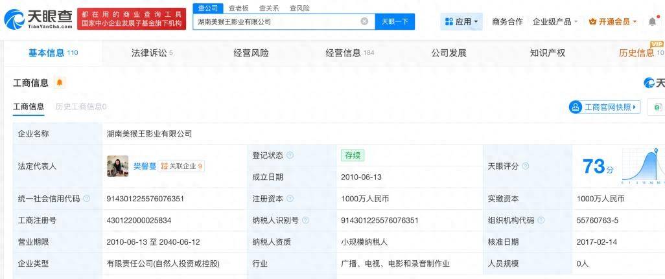The width and height of the screenshot is (665, 279).
Task: Select the 历史工商信息 sub-tab
Action: pyautogui.click(x=81, y=107)
